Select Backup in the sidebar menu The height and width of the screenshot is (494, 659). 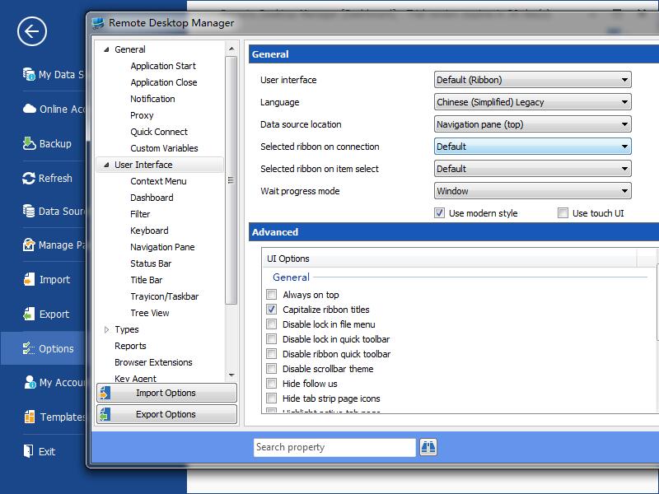tap(55, 143)
